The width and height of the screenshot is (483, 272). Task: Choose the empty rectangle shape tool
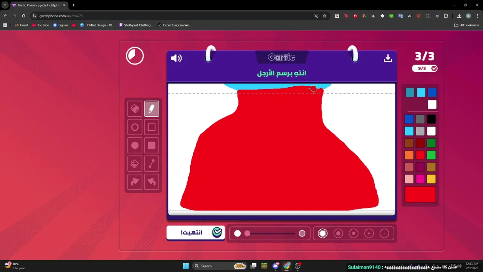click(151, 127)
